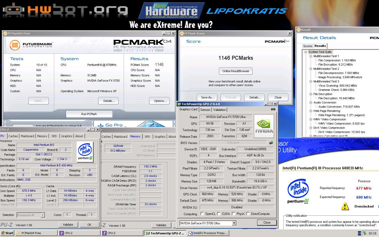Collapse the Multithreaded Test 2 node
The height and width of the screenshot is (237, 379).
tap(311, 69)
